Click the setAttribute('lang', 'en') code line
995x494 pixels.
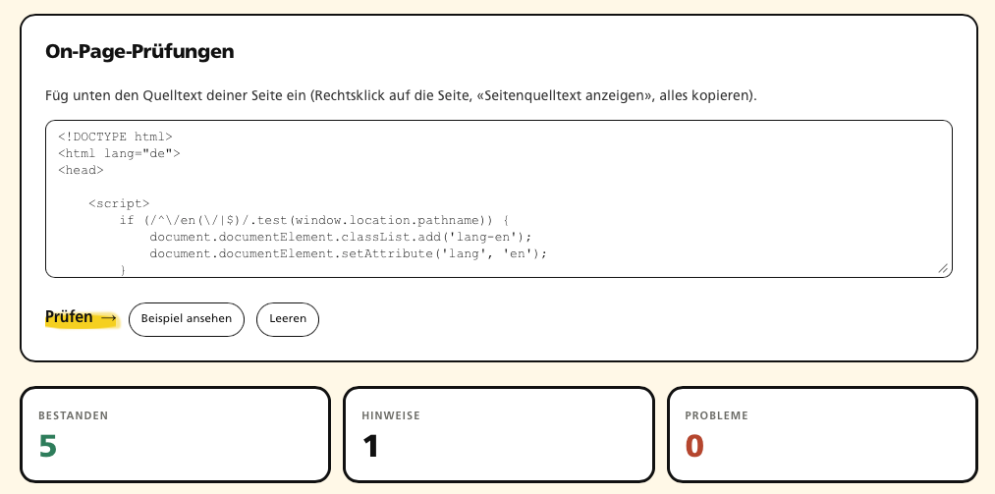point(348,253)
